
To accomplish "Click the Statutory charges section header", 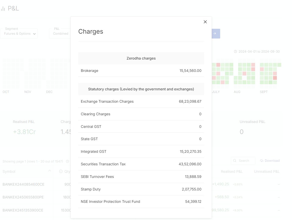I will point(141,89).
